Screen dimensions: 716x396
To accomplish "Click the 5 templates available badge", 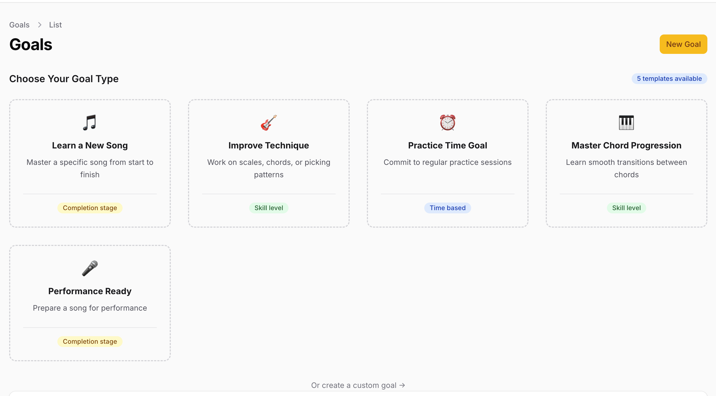I will (669, 79).
